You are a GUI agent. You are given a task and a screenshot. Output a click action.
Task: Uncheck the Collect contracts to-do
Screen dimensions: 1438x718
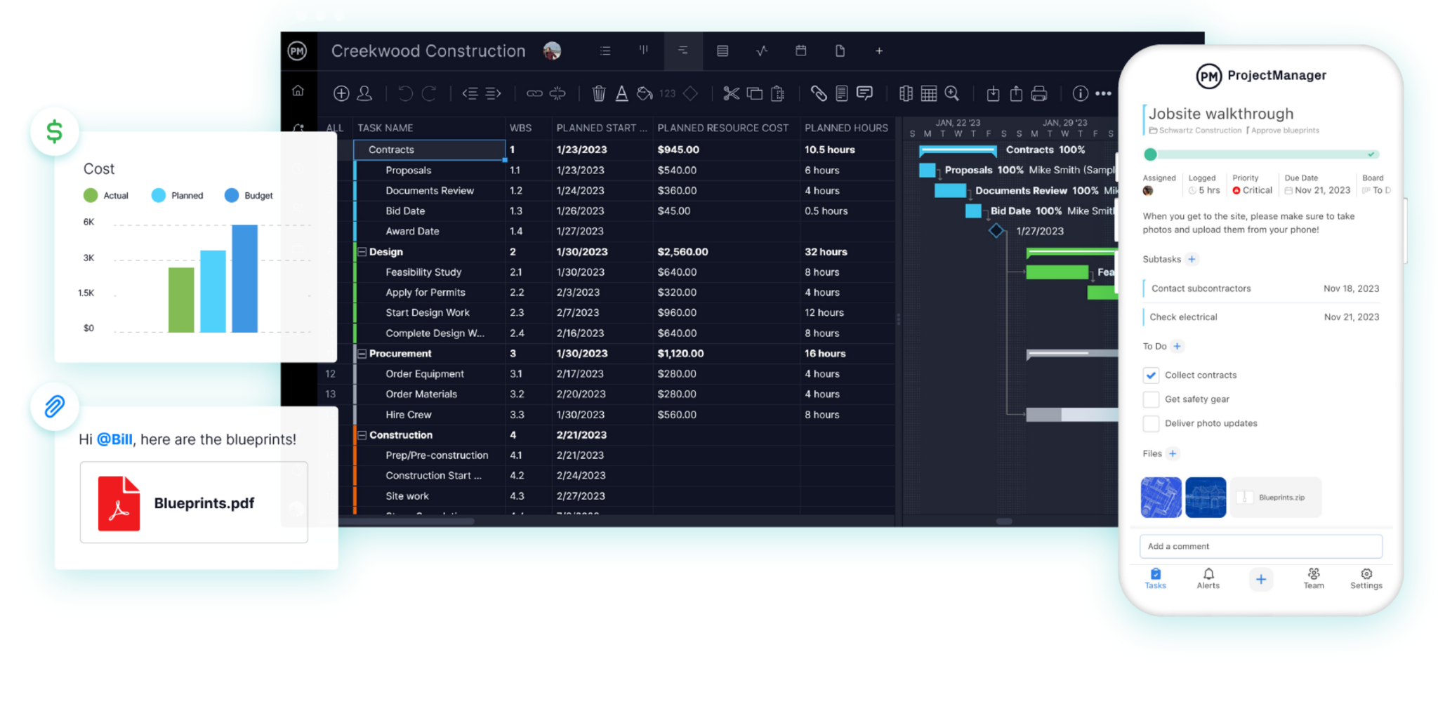1151,375
